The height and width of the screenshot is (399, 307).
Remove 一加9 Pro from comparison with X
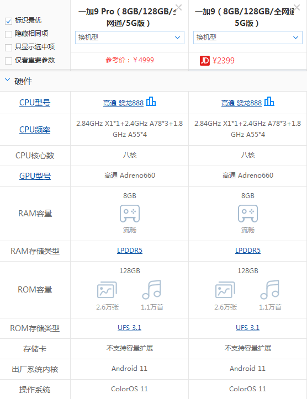click(179, 8)
